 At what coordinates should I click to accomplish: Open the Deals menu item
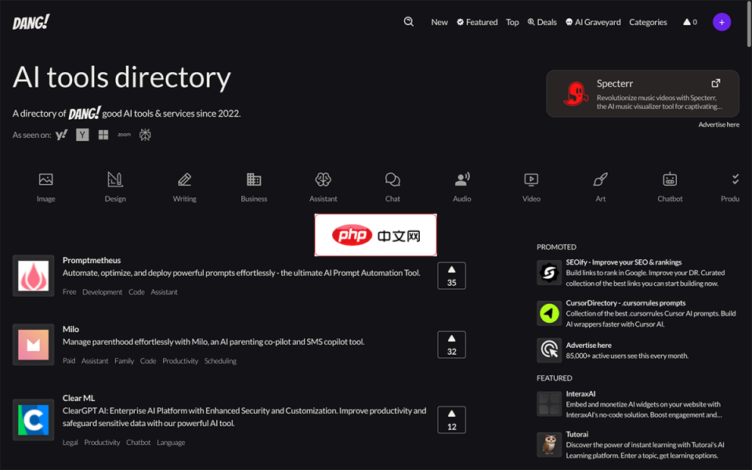pos(542,22)
